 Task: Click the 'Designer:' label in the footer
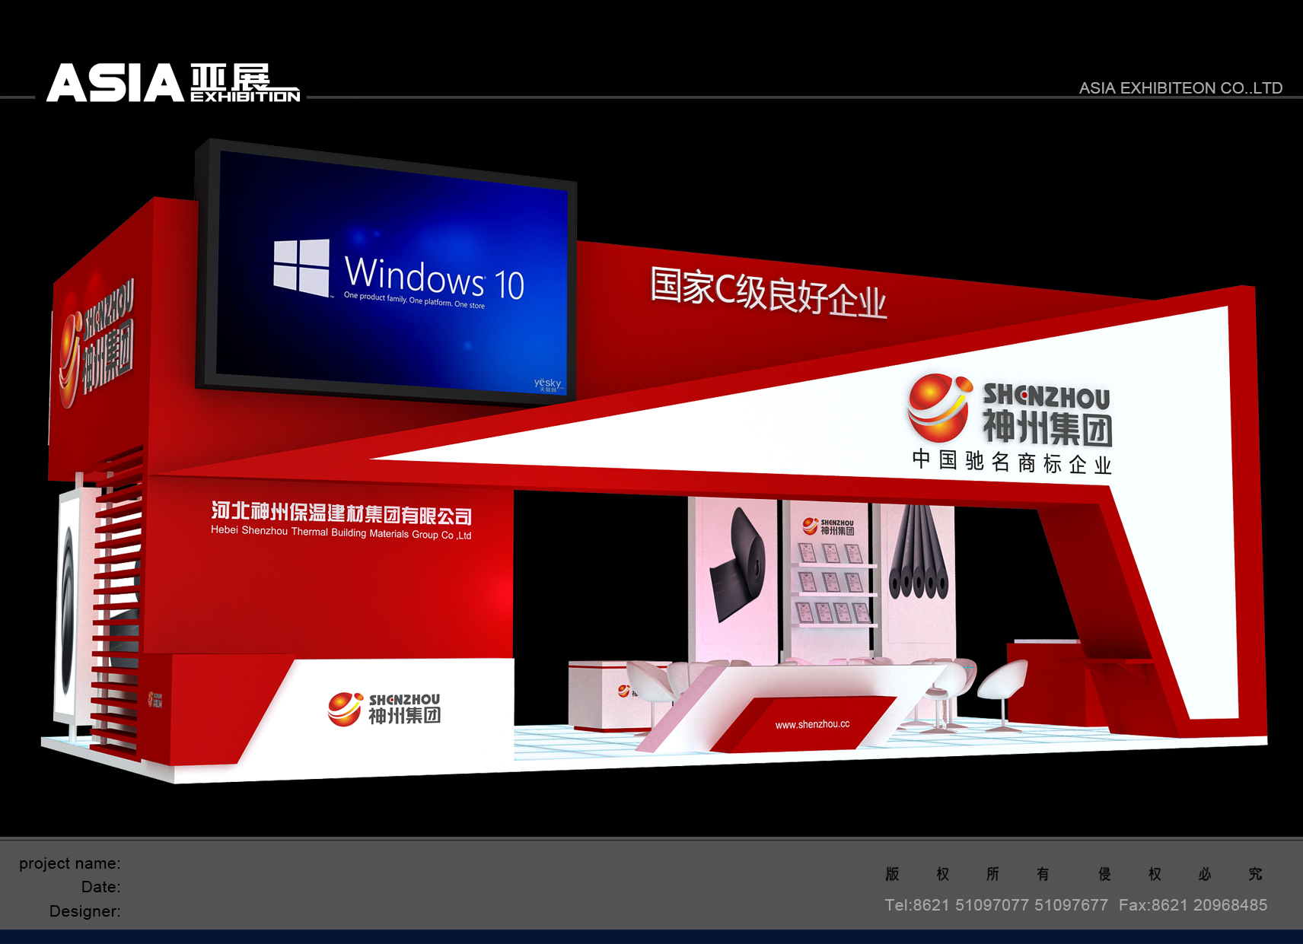[x=85, y=911]
